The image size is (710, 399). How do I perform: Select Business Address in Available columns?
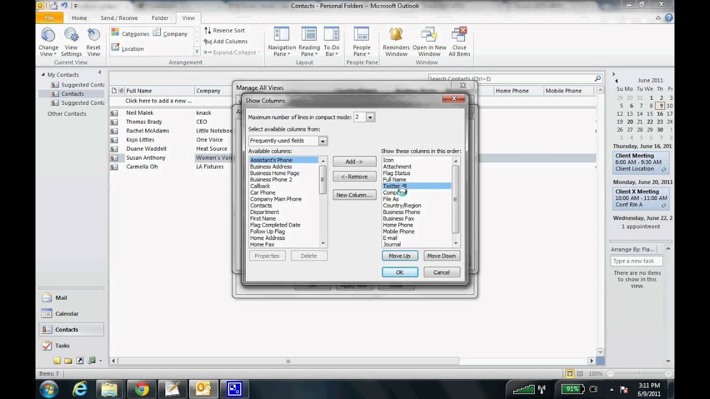tap(283, 166)
